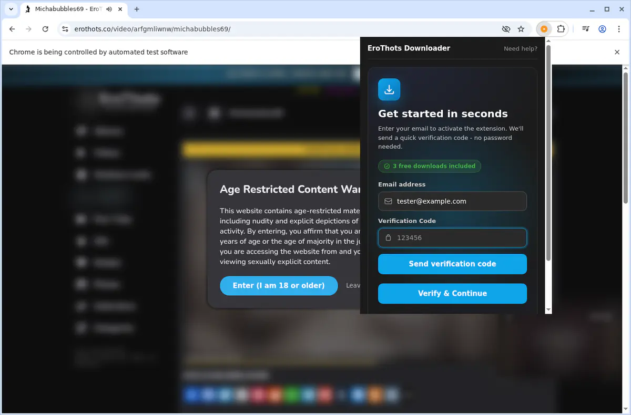Click the blue download logo in popup

pyautogui.click(x=389, y=89)
